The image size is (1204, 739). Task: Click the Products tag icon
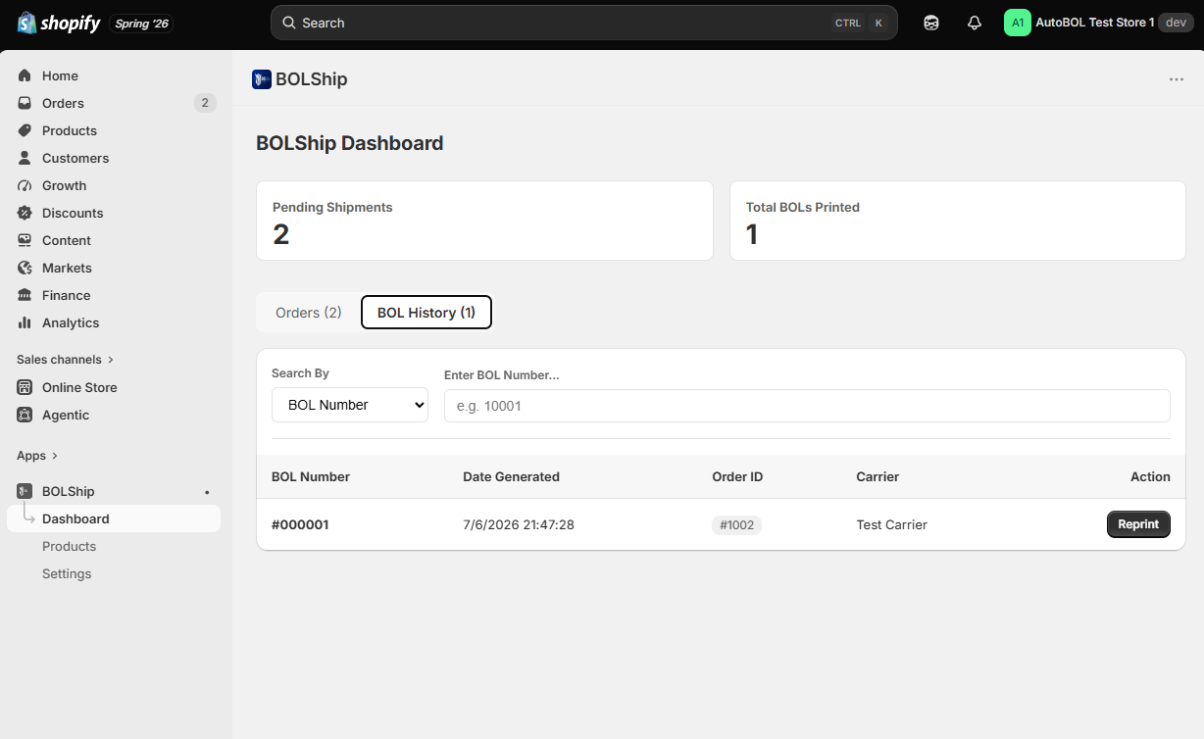coord(25,130)
